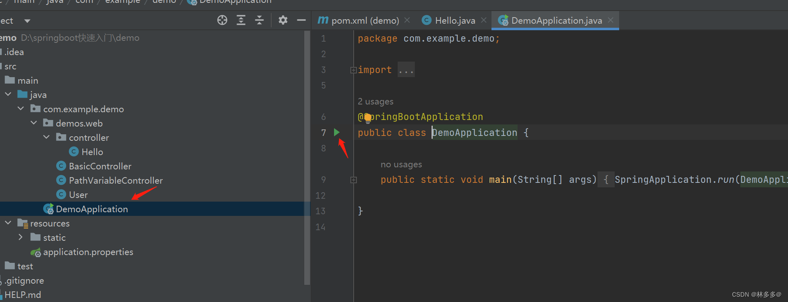The height and width of the screenshot is (302, 788).
Task: Click the pom.xml Maven tab icon
Action: pos(323,20)
